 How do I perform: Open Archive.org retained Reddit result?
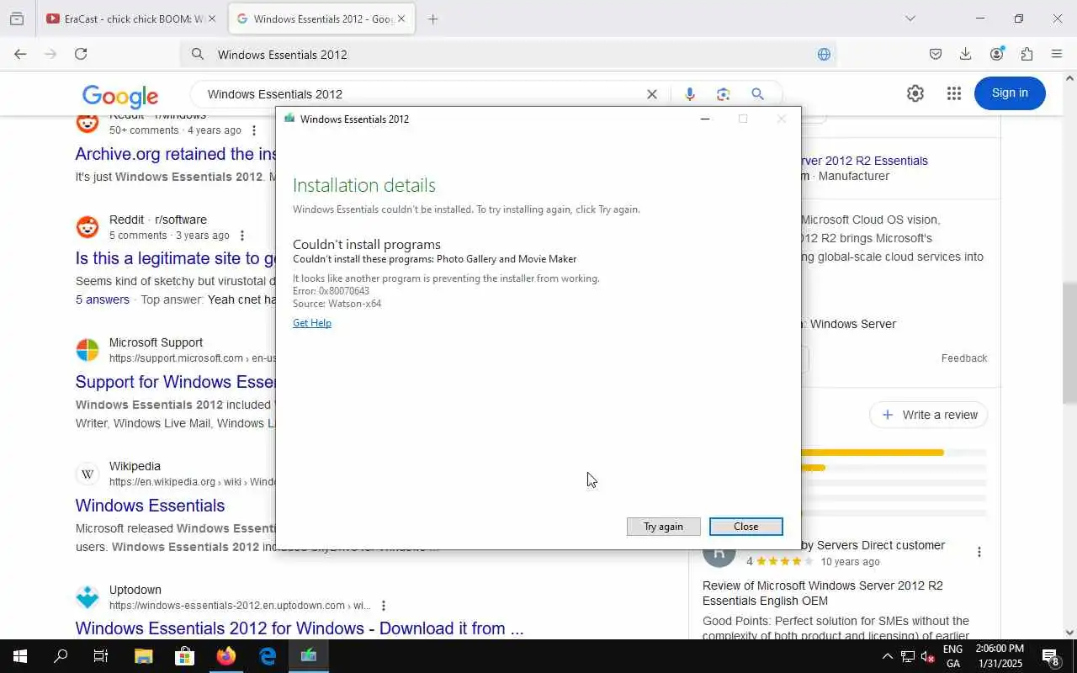tap(176, 154)
